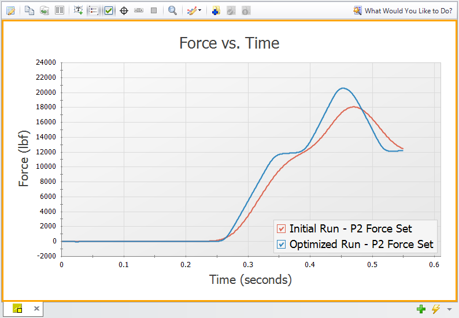Viewport: 459px width, 318px height.
Task: Open the bottom-right tab options arrow
Action: (449, 309)
